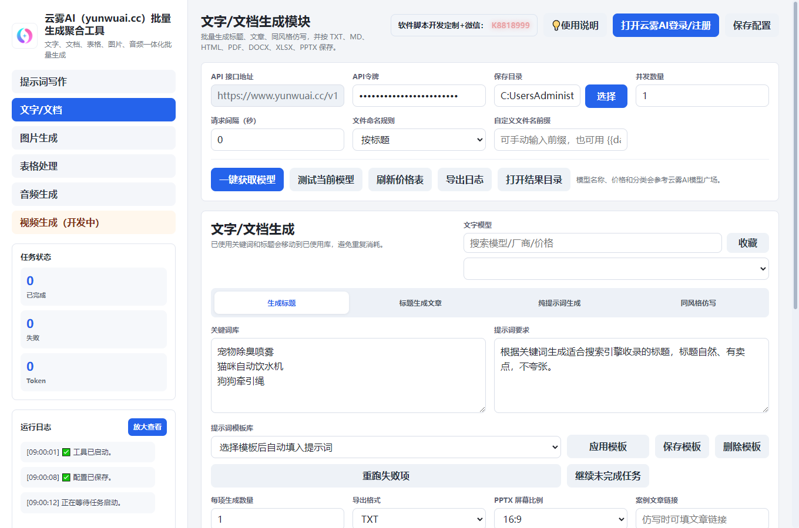This screenshot has width=799, height=528.
Task: Click 继续未完成任务 button
Action: (608, 476)
